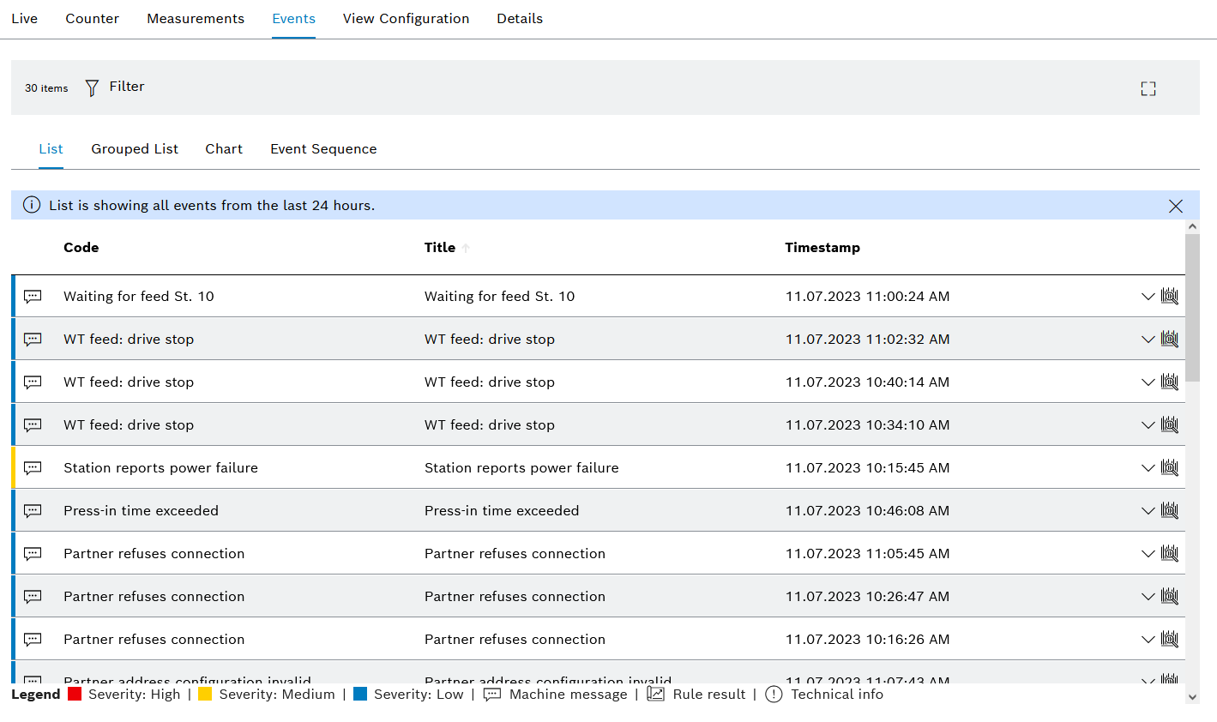This screenshot has height=722, width=1217.
Task: Click the Waiting for feed St. 10 code cell
Action: [139, 297]
